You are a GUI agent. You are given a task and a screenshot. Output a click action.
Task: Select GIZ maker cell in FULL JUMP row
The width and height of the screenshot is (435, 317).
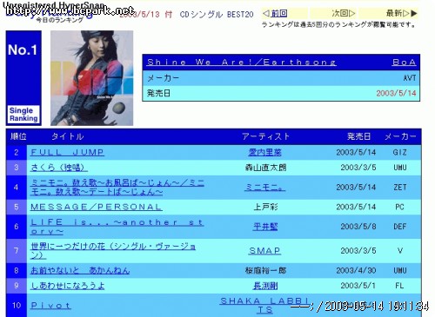coord(399,152)
